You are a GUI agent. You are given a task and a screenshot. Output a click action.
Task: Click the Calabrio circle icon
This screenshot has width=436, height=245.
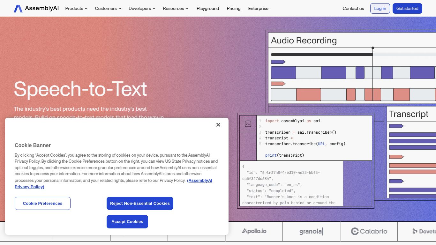coord(355,231)
